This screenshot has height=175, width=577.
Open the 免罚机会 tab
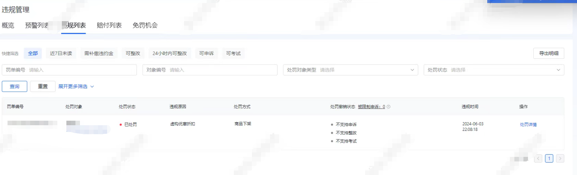coord(145,25)
